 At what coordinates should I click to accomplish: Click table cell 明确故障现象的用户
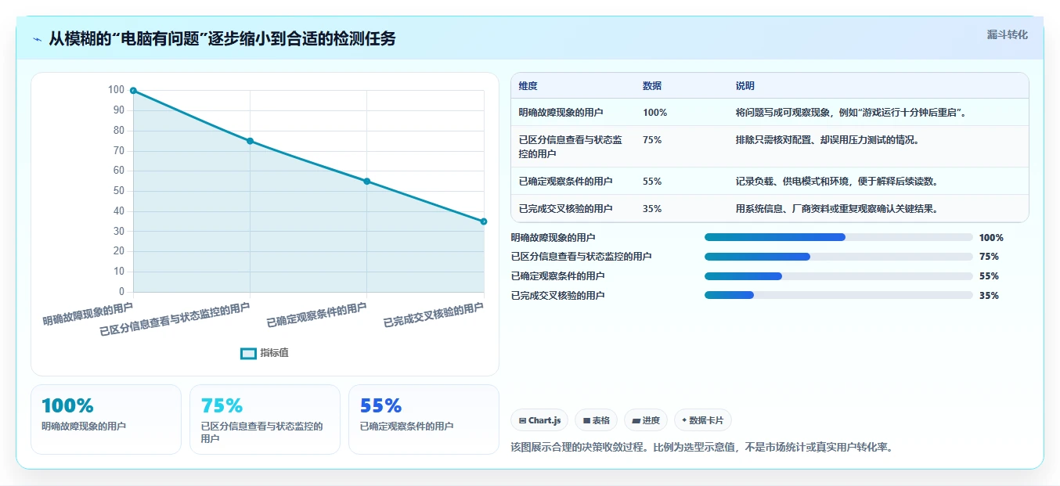(x=561, y=113)
